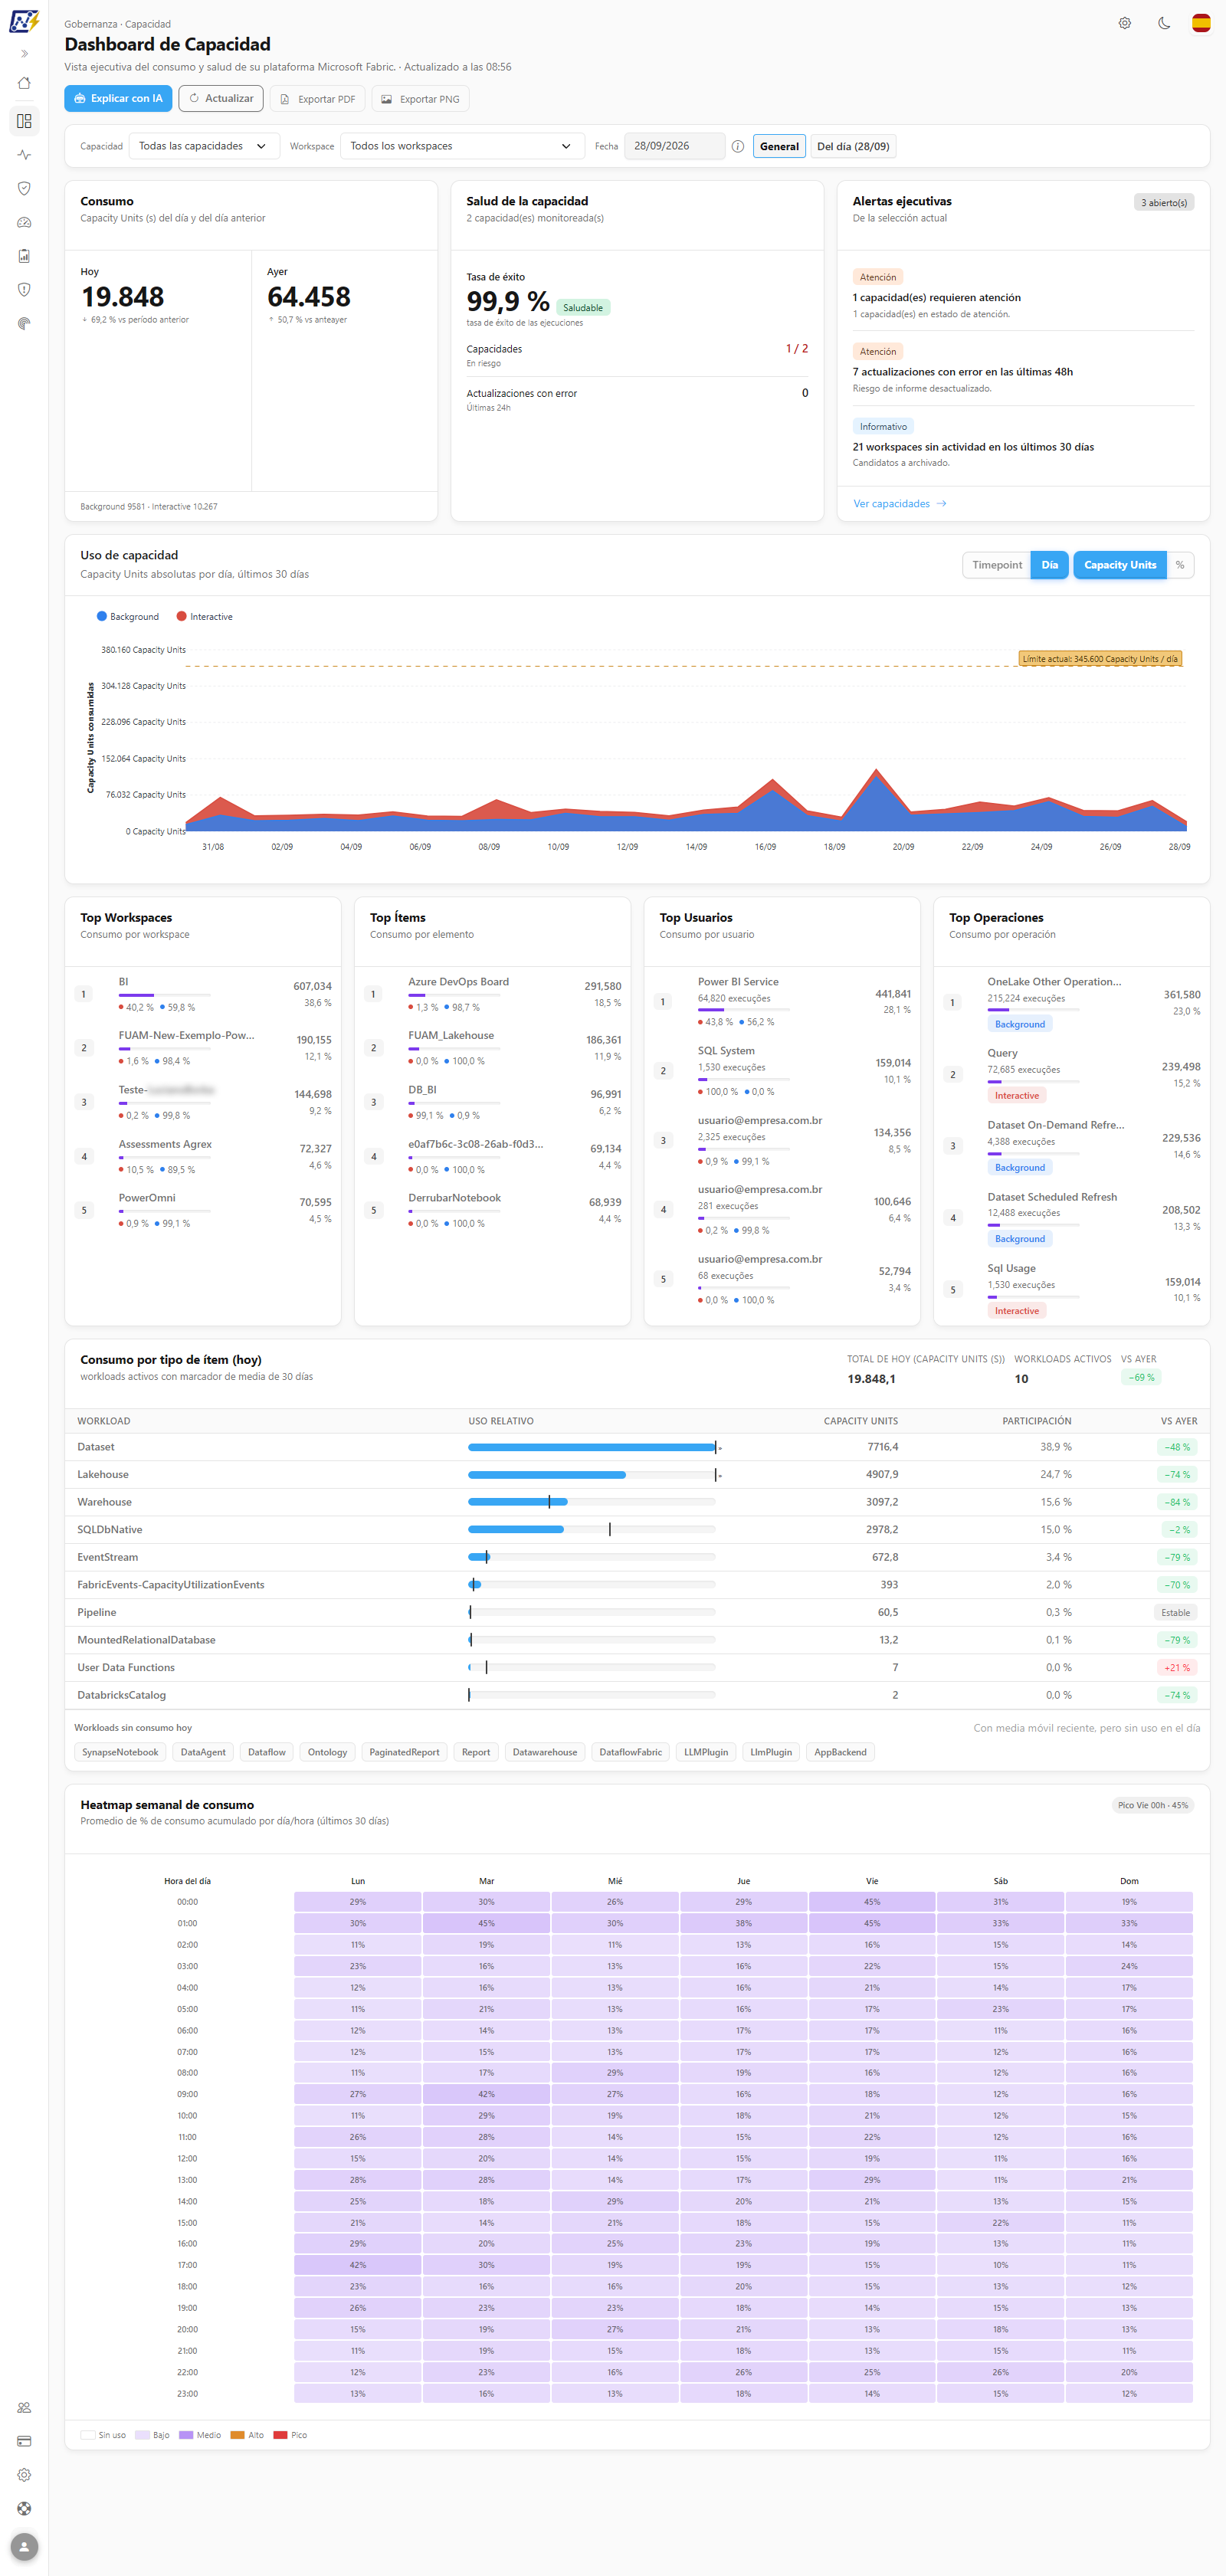Click the app logo in the corner
Screen dimensions: 1226x2576
click(x=24, y=20)
